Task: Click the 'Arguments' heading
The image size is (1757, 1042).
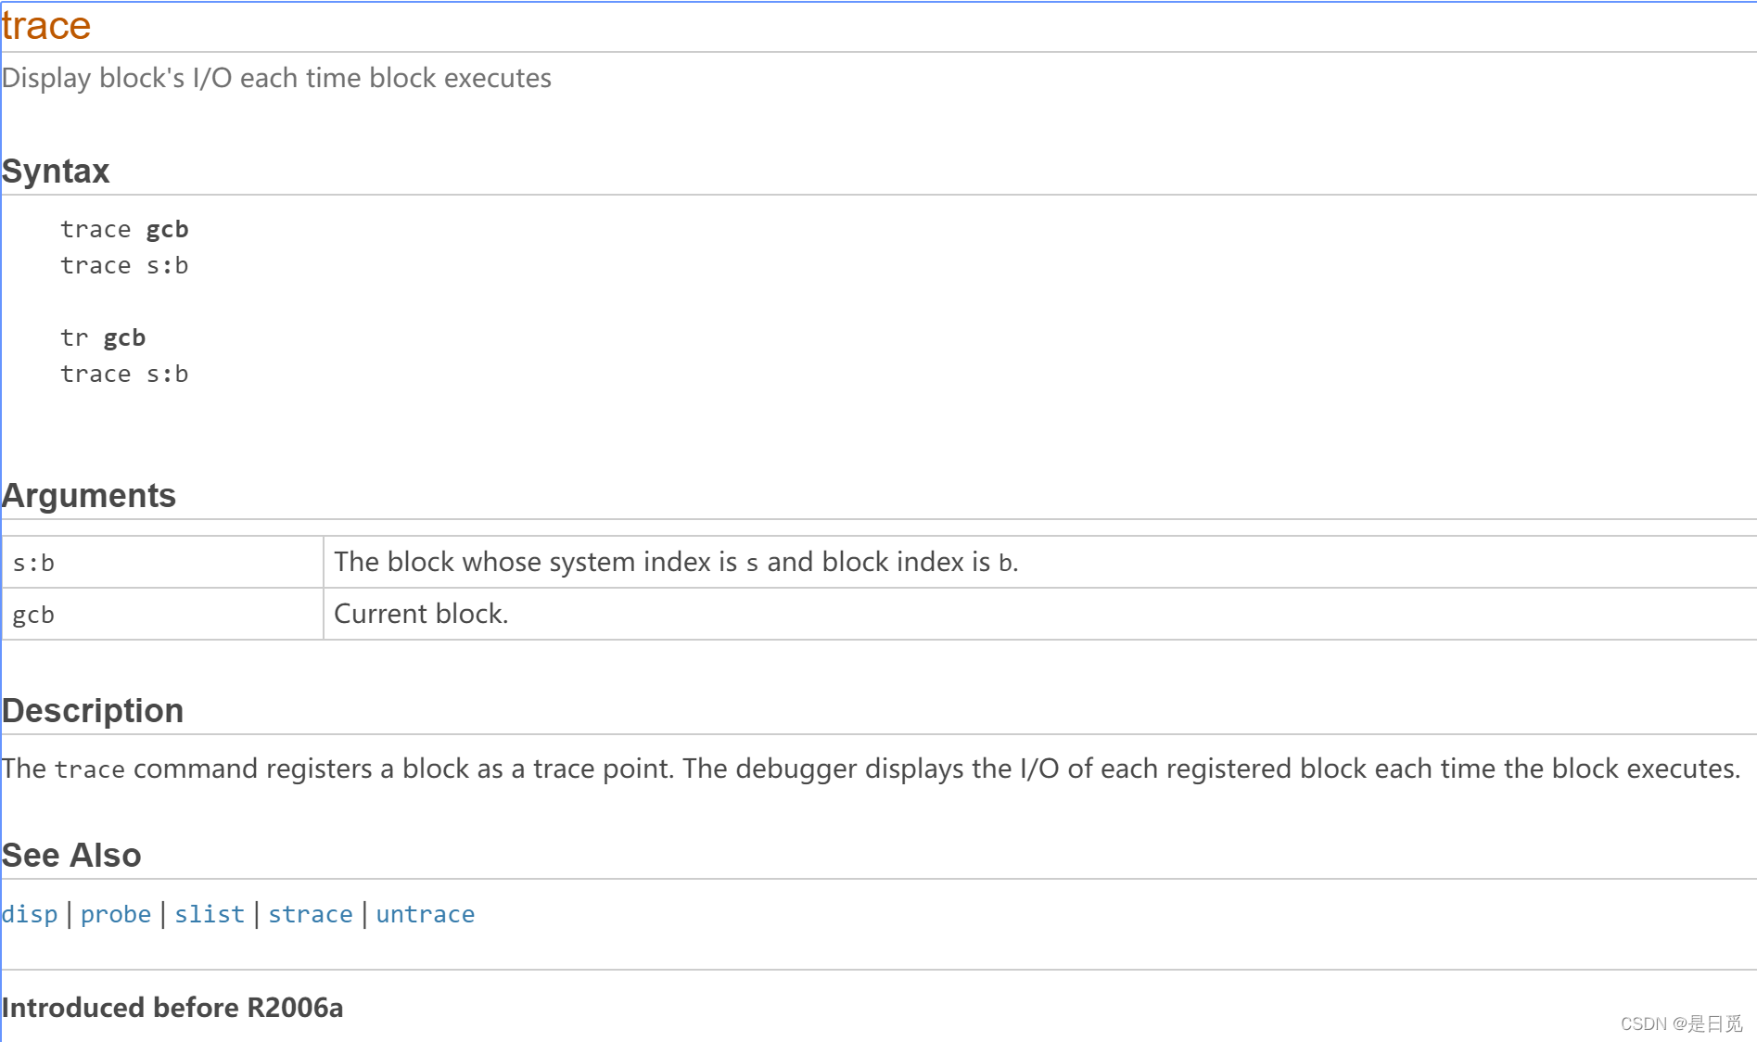Action: tap(89, 496)
